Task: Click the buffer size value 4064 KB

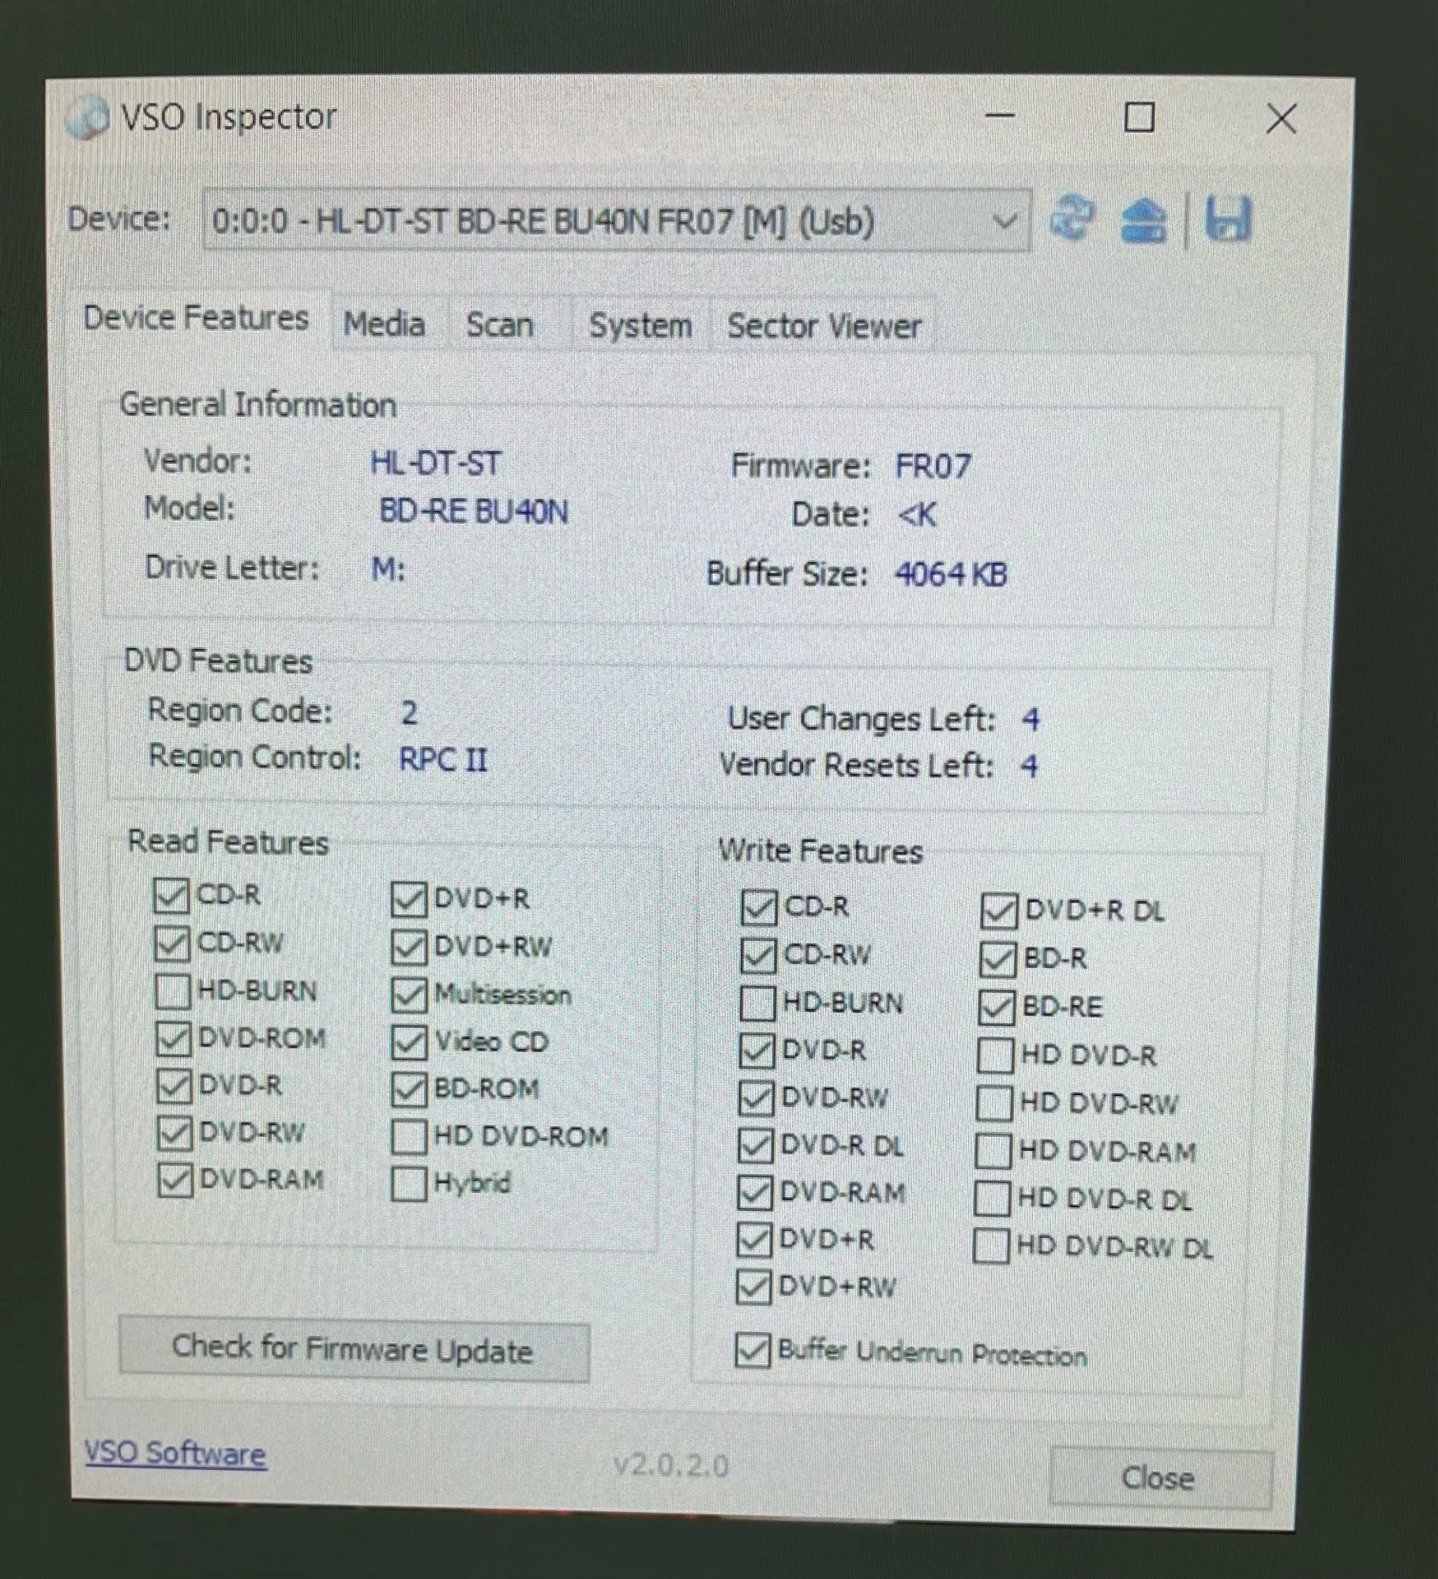Action: pyautogui.click(x=951, y=574)
